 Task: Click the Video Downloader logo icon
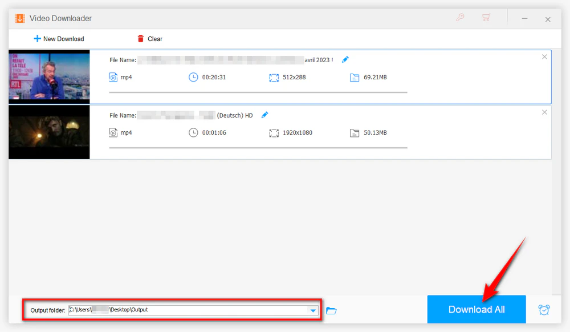pos(19,18)
